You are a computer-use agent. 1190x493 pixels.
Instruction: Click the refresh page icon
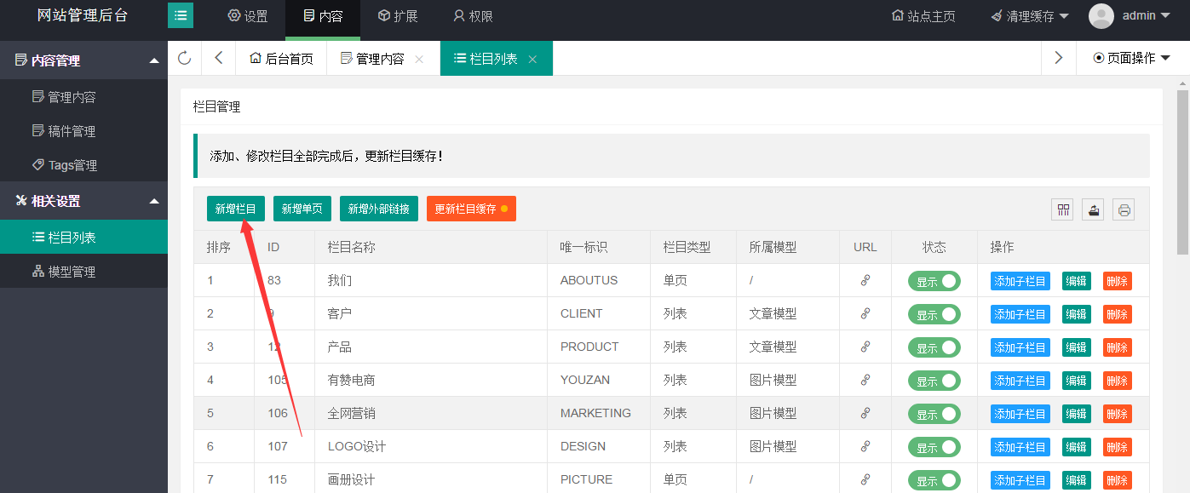click(x=184, y=58)
